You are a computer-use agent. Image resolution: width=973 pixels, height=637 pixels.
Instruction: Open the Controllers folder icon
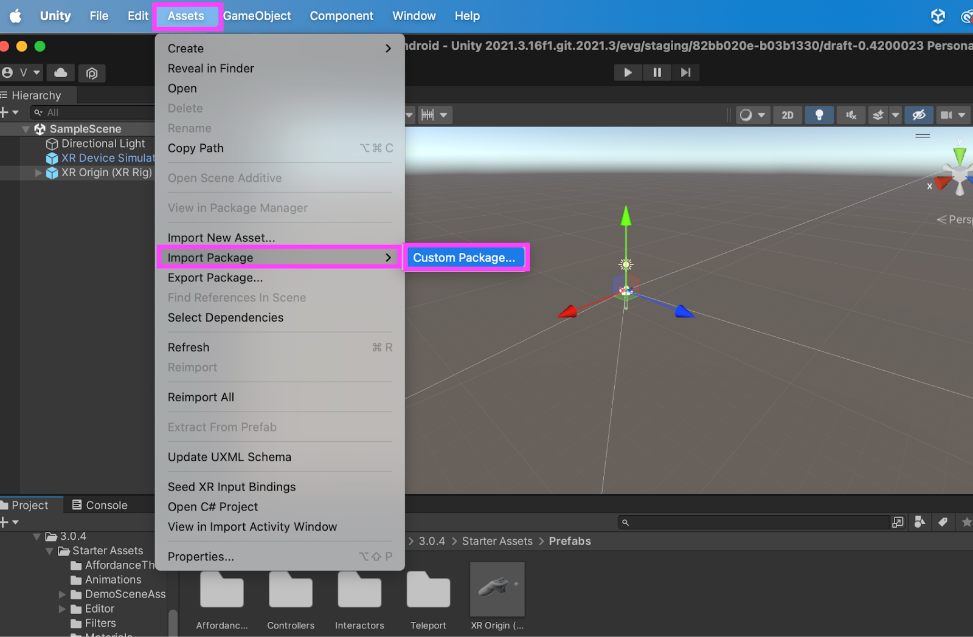click(x=291, y=590)
